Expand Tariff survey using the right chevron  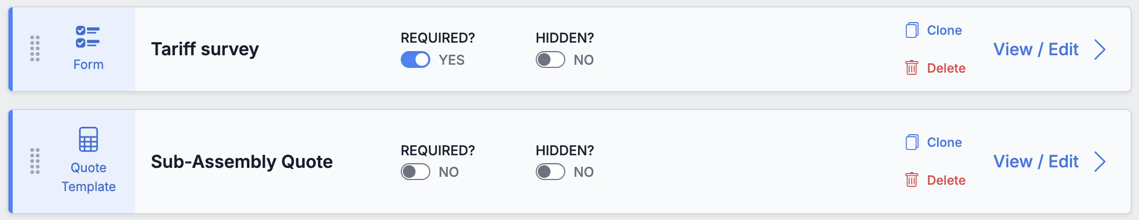click(x=1100, y=49)
